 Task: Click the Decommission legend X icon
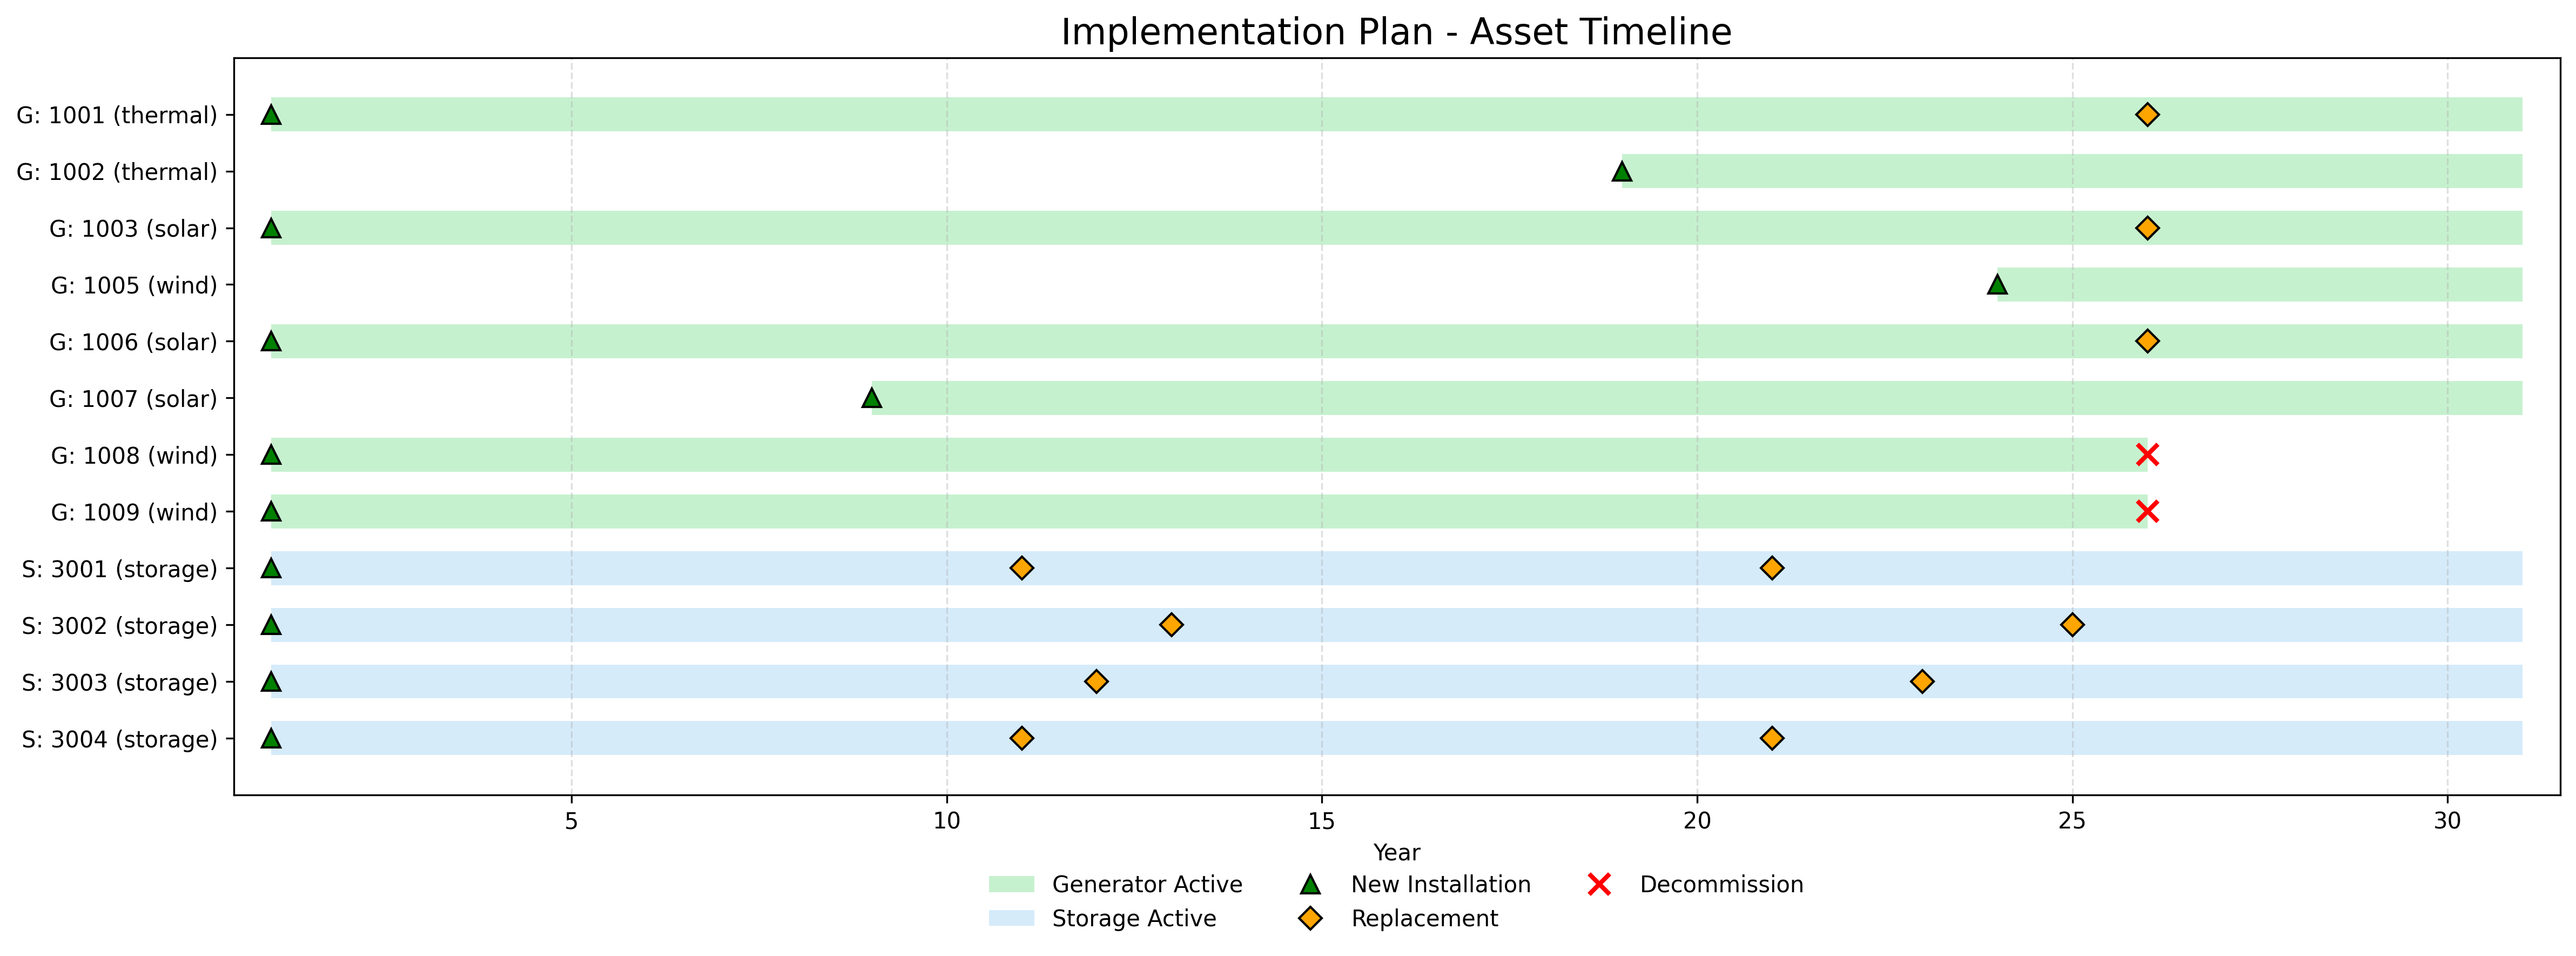click(x=1599, y=885)
